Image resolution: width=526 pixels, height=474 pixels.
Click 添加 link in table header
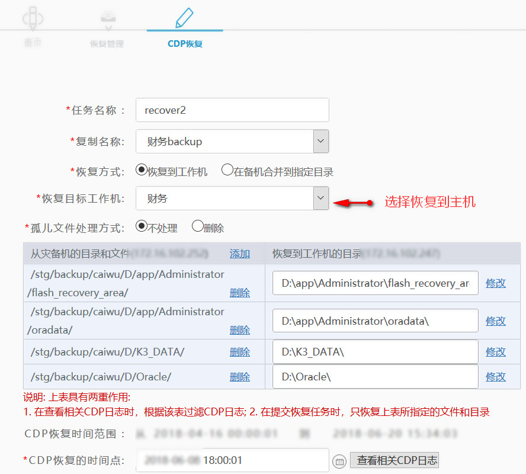coord(239,254)
